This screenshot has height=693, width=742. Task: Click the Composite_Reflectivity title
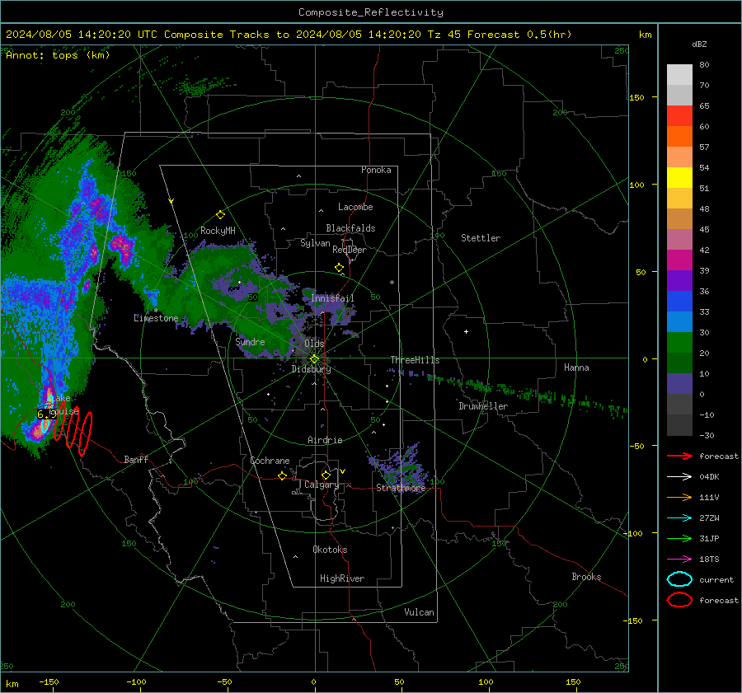371,12
